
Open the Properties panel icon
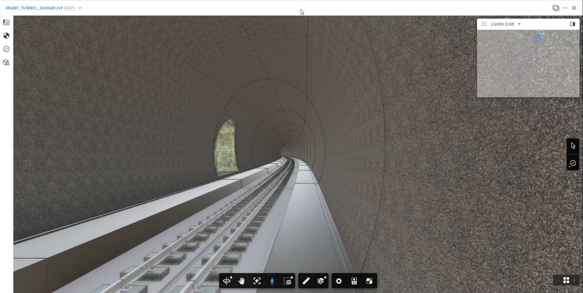click(354, 281)
